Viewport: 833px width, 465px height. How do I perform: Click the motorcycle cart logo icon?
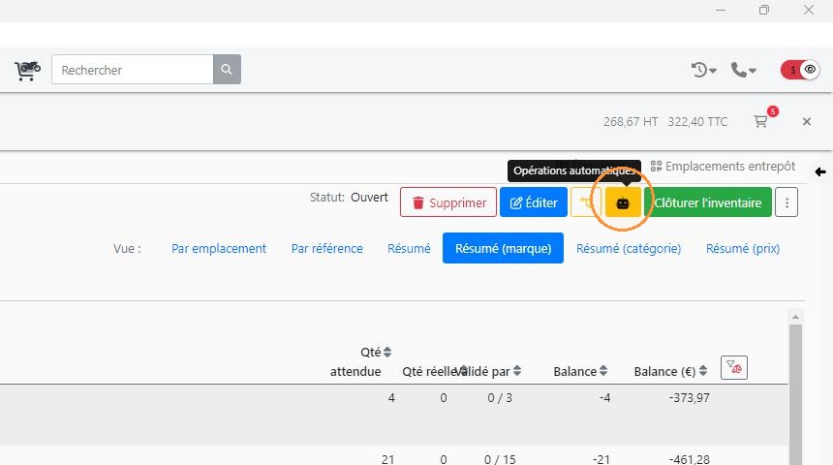click(x=28, y=70)
